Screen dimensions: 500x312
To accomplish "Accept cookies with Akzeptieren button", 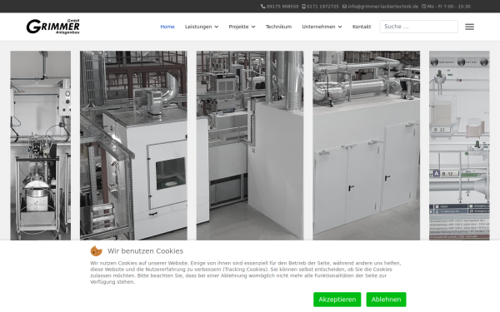I will pyautogui.click(x=337, y=300).
